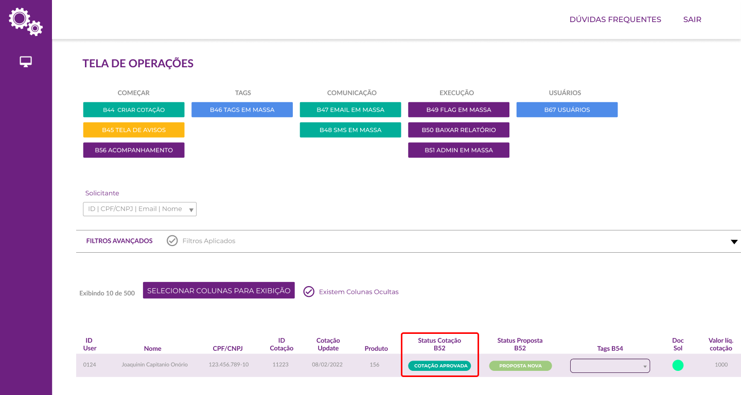Click the ID User column header
Image resolution: width=741 pixels, height=395 pixels.
click(x=90, y=344)
